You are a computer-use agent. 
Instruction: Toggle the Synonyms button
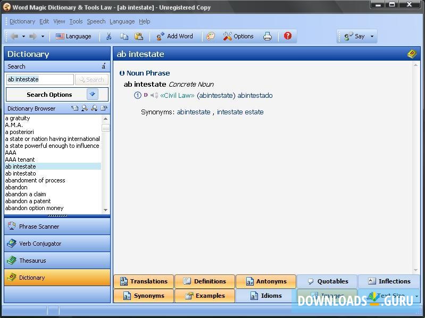[x=144, y=296]
